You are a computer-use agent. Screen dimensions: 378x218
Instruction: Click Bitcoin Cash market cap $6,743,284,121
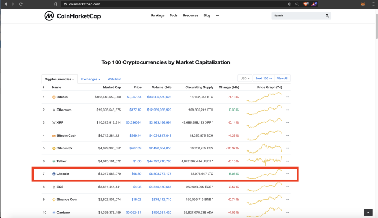[x=110, y=136]
